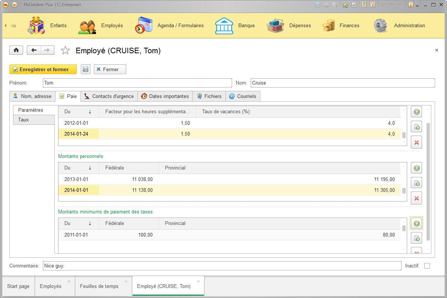This screenshot has width=447, height=298.
Task: Delete selected row in Montants personnels
Action: [416, 198]
